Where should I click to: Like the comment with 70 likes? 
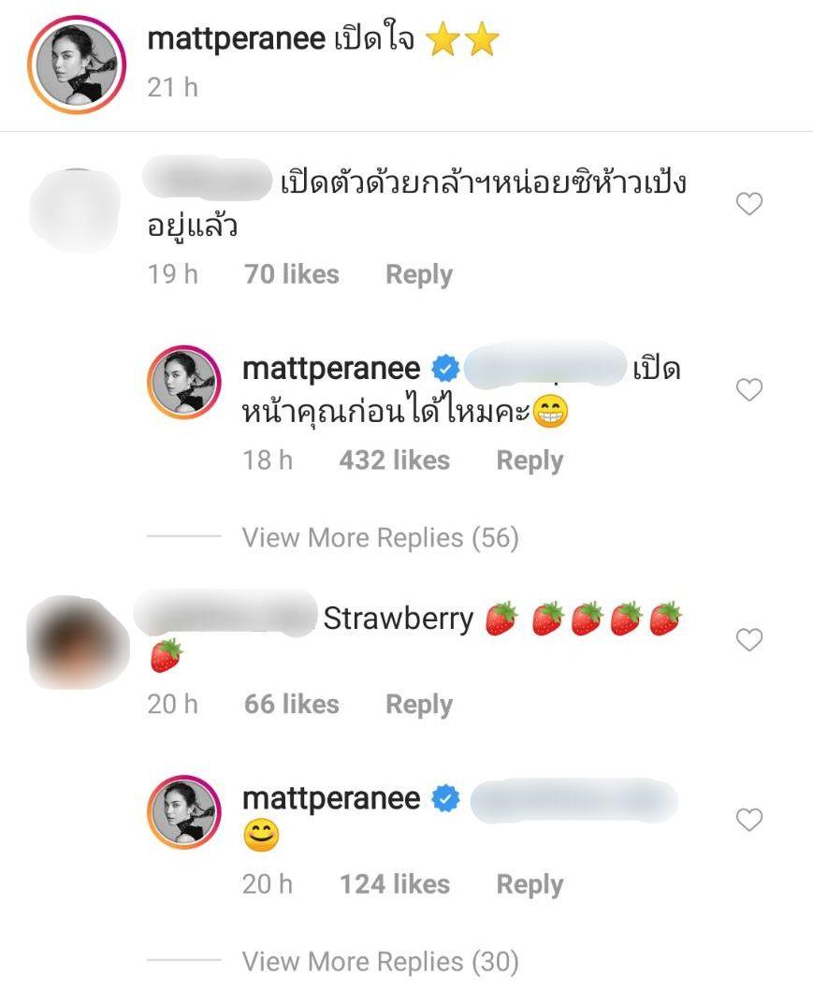tap(748, 204)
